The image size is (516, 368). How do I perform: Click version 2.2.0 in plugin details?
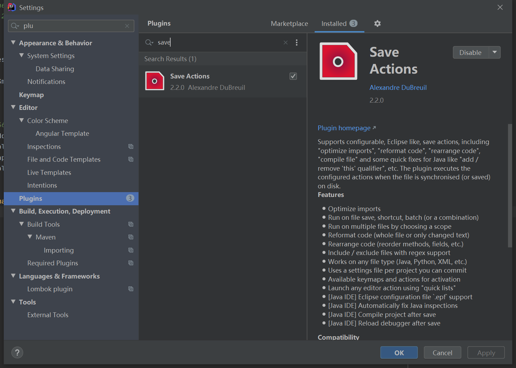[x=376, y=100]
